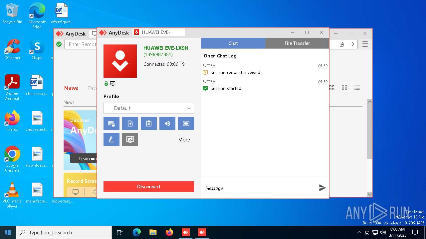Image resolution: width=426 pixels, height=239 pixels.
Task: Select Microsoft Edge desktop shortcut
Action: click(x=37, y=16)
